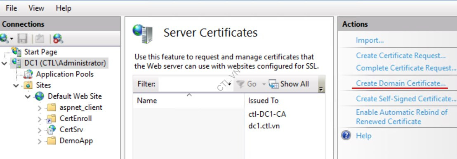Click Create Domain Certificate... action
This screenshot has height=159, width=457.
coord(401,83)
